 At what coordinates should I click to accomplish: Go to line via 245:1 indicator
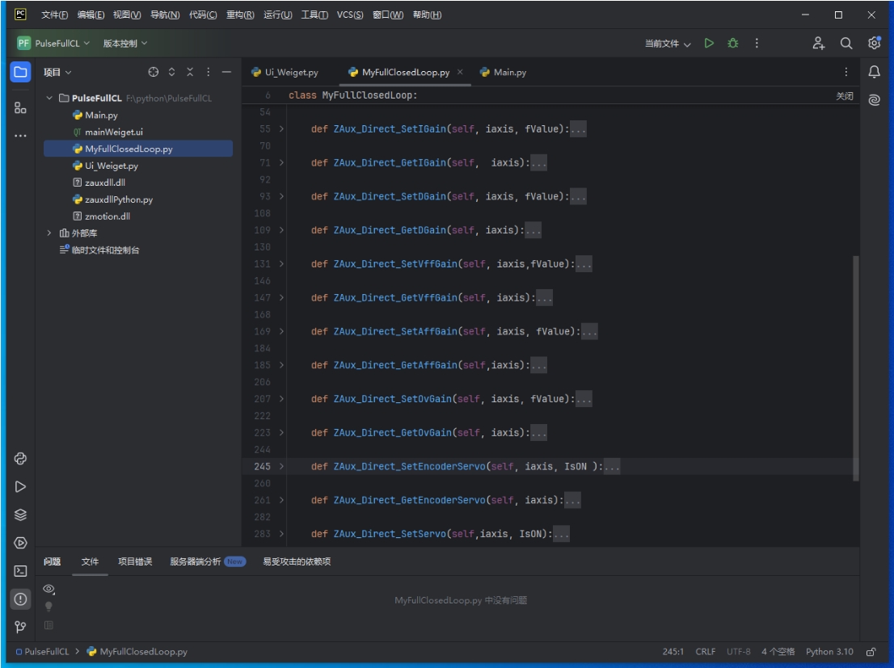673,652
